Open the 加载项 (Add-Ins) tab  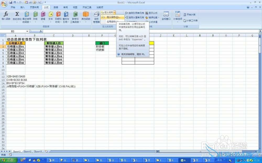(x=100, y=7)
